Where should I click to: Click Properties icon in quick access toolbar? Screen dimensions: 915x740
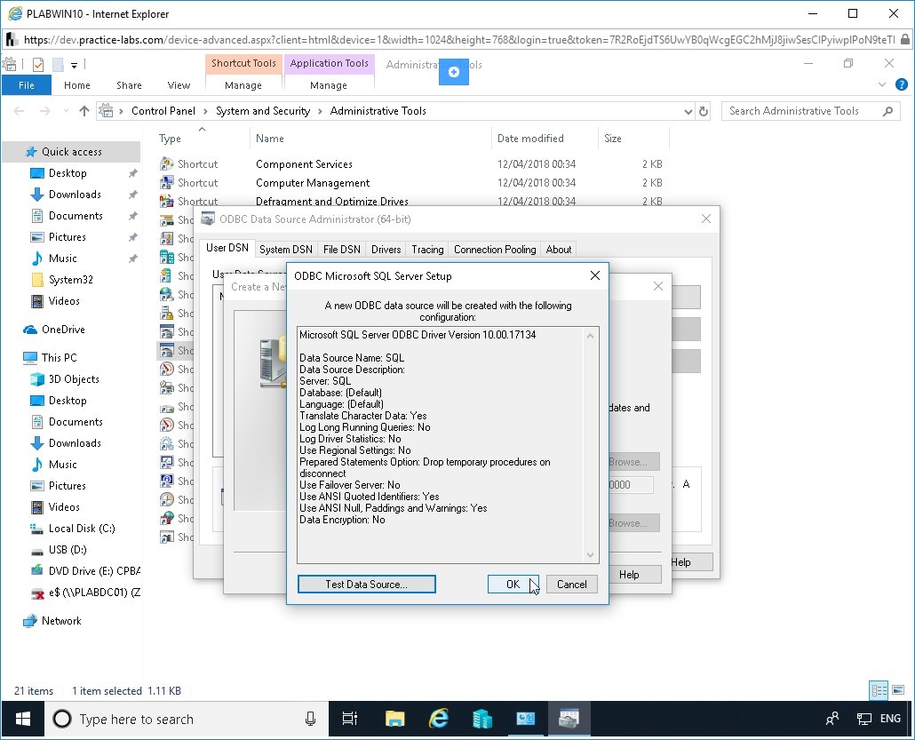38,64
